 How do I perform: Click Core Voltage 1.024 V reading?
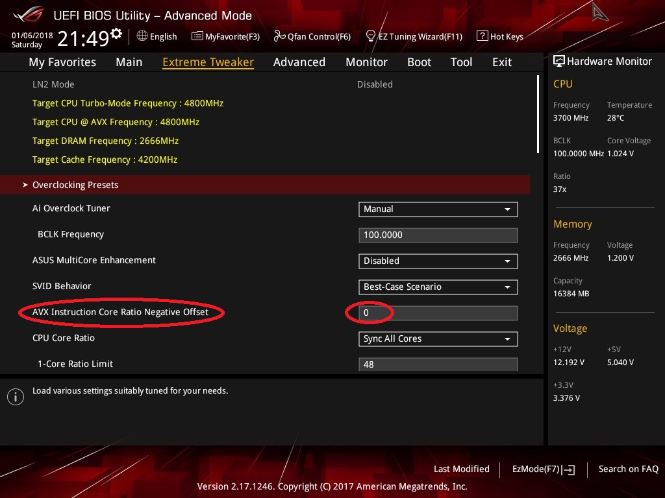click(x=620, y=153)
